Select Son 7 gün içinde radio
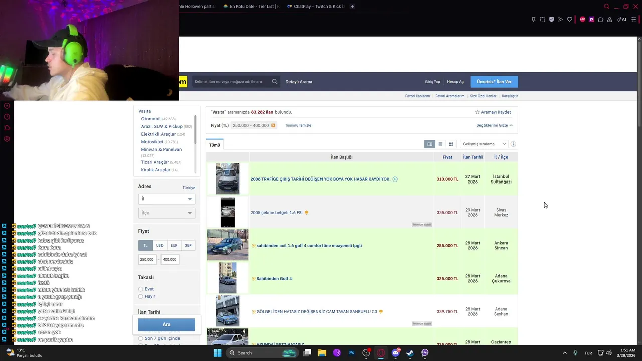Viewport: 642px width, 361px height. (x=141, y=339)
